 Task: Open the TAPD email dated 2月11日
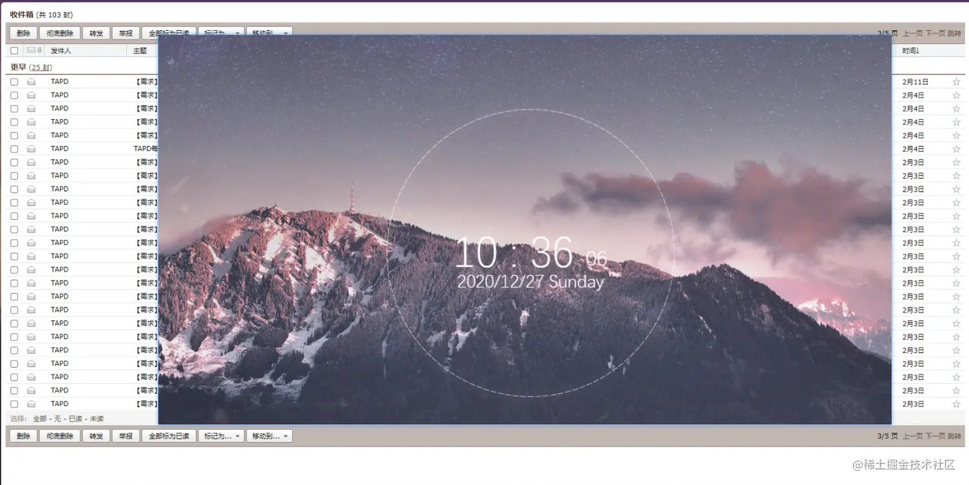pos(60,81)
